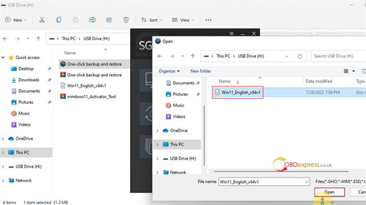Open Downloads in Explorer Quick access
Image resolution: width=366 pixels, height=205 pixels.
28,80
